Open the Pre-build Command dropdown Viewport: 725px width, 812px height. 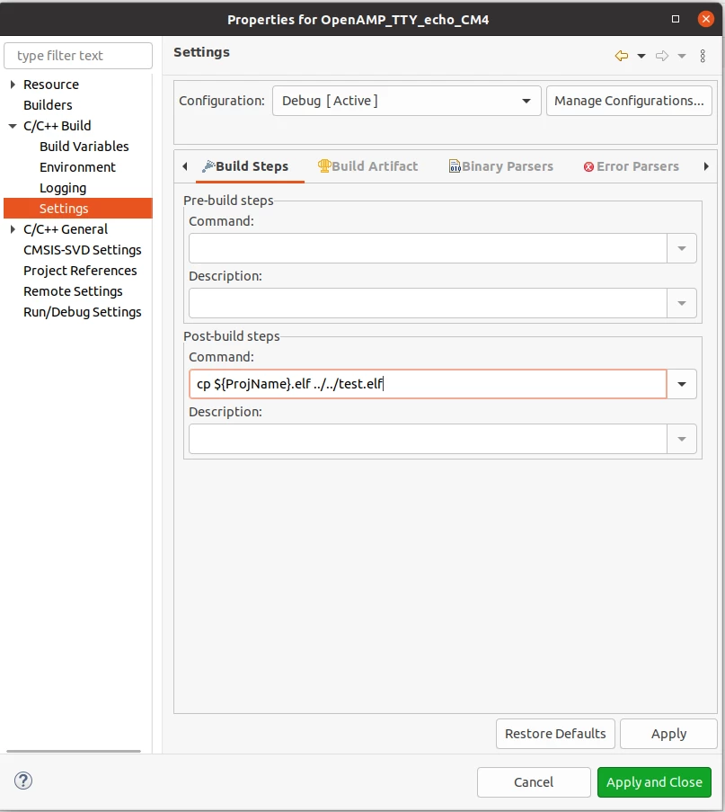pyautogui.click(x=682, y=248)
